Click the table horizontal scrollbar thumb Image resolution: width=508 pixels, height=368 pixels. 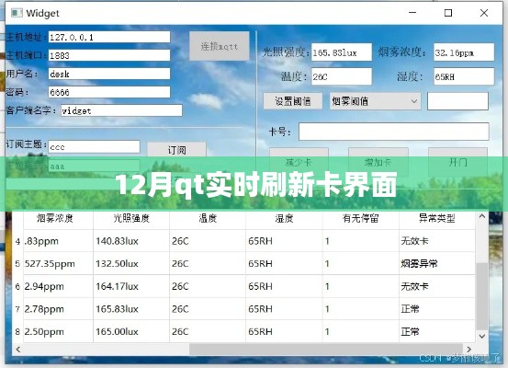326,350
